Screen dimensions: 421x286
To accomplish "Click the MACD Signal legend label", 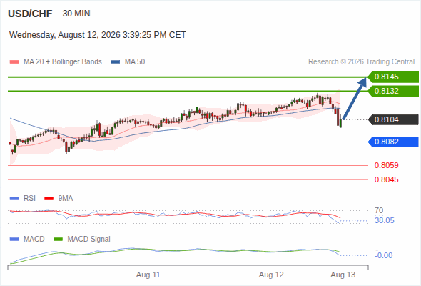I will 89,240.
